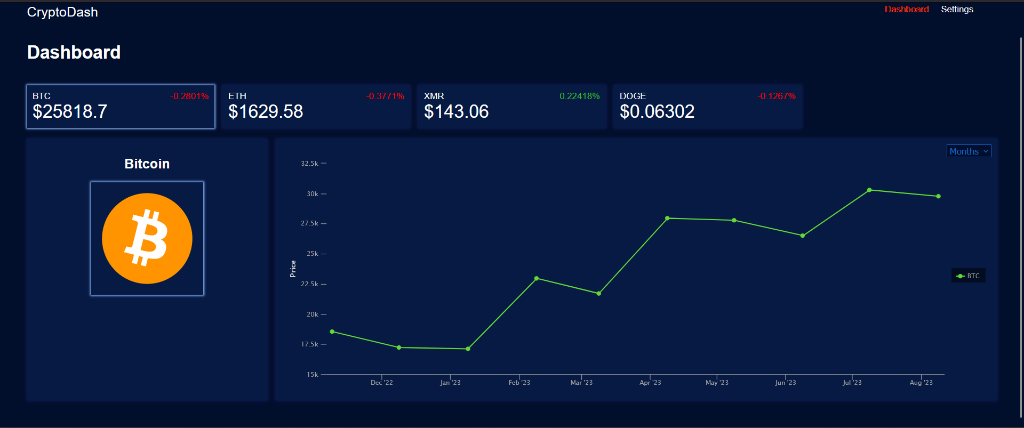
Task: Open the Dashboard nav link
Action: coord(907,9)
